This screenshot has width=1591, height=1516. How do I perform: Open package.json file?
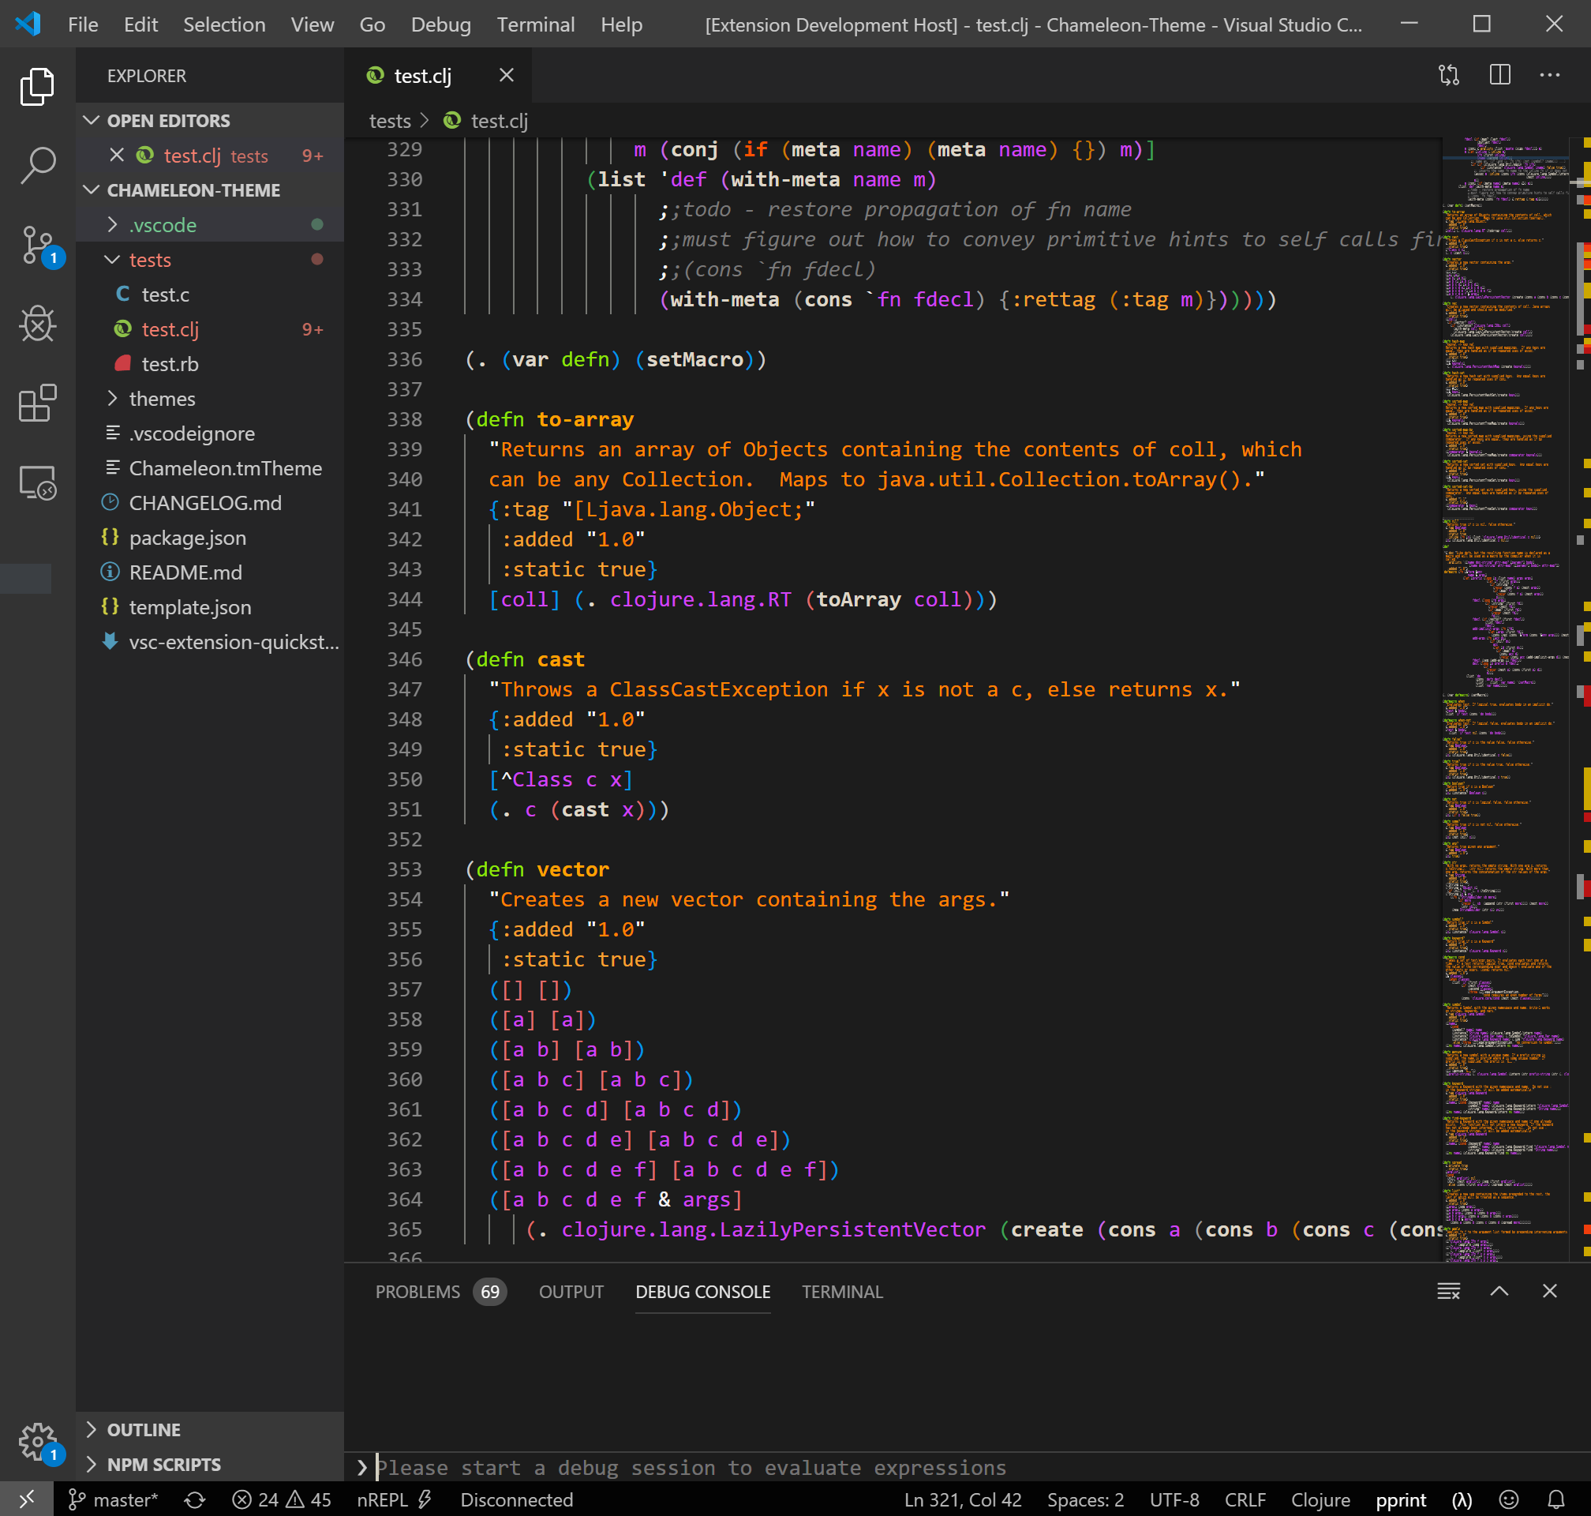tap(210, 538)
